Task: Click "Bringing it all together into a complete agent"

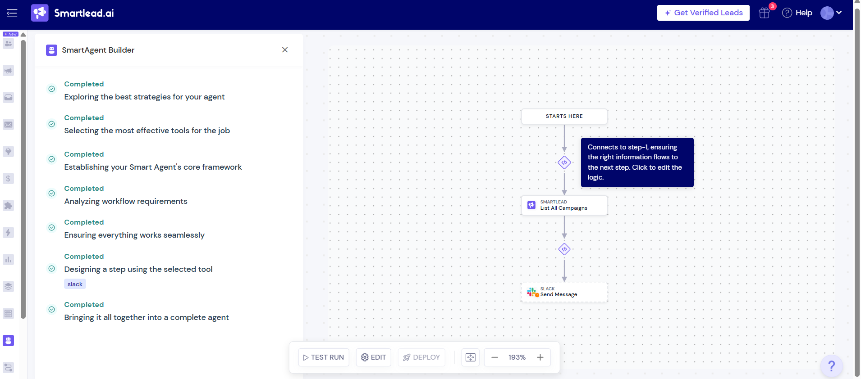Action: (147, 317)
